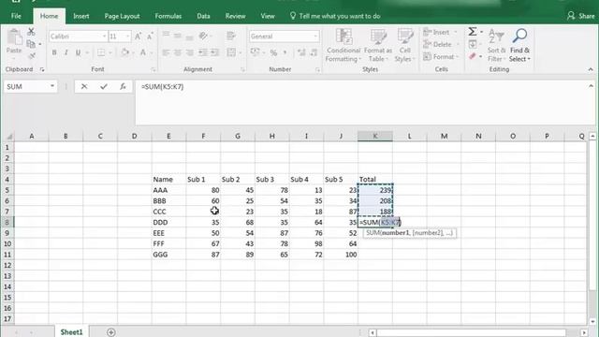Screen dimensions: 599x337
Task: Switch to the View tab
Action: 268,16
